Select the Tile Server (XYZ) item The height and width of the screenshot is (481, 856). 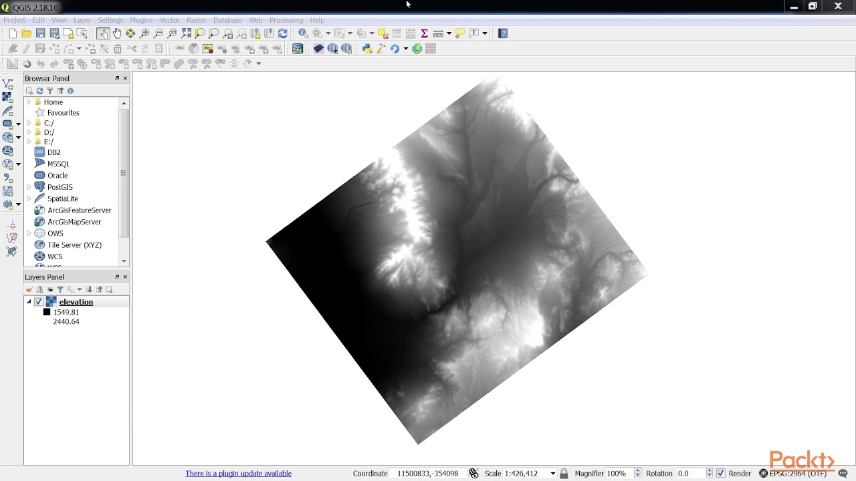pyautogui.click(x=74, y=245)
